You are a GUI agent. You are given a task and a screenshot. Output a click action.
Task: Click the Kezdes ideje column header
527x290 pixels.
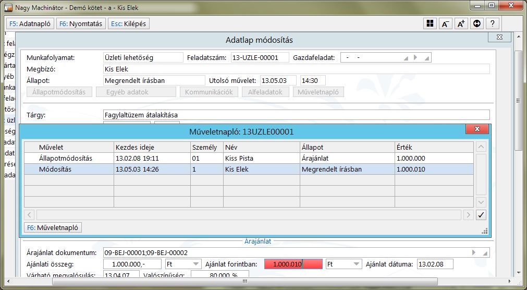(x=152, y=148)
